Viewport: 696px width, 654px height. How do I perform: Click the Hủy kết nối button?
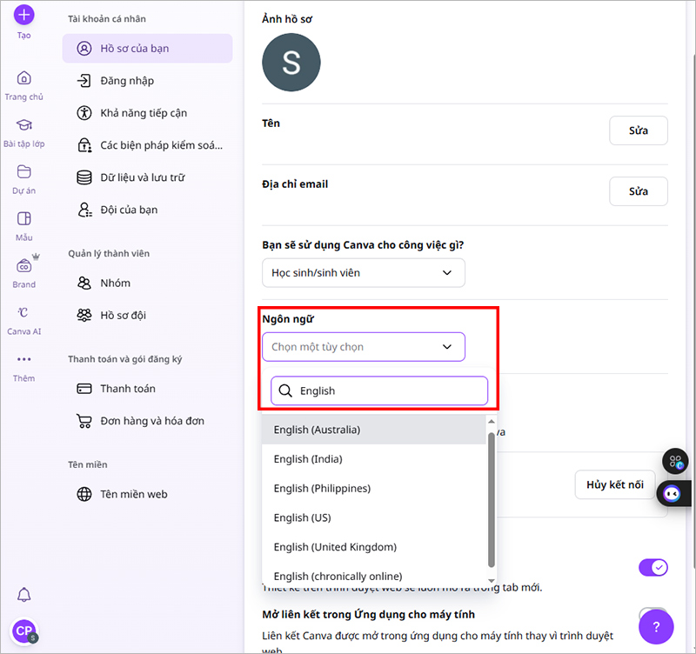pyautogui.click(x=615, y=484)
